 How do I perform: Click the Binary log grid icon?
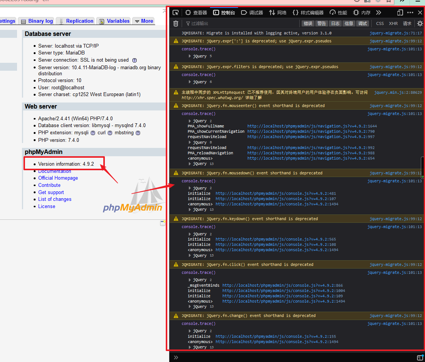tap(24, 21)
